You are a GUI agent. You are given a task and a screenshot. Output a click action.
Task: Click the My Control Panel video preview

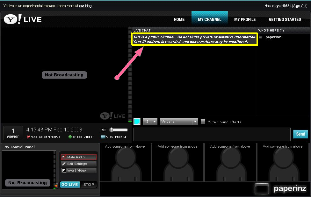28,170
